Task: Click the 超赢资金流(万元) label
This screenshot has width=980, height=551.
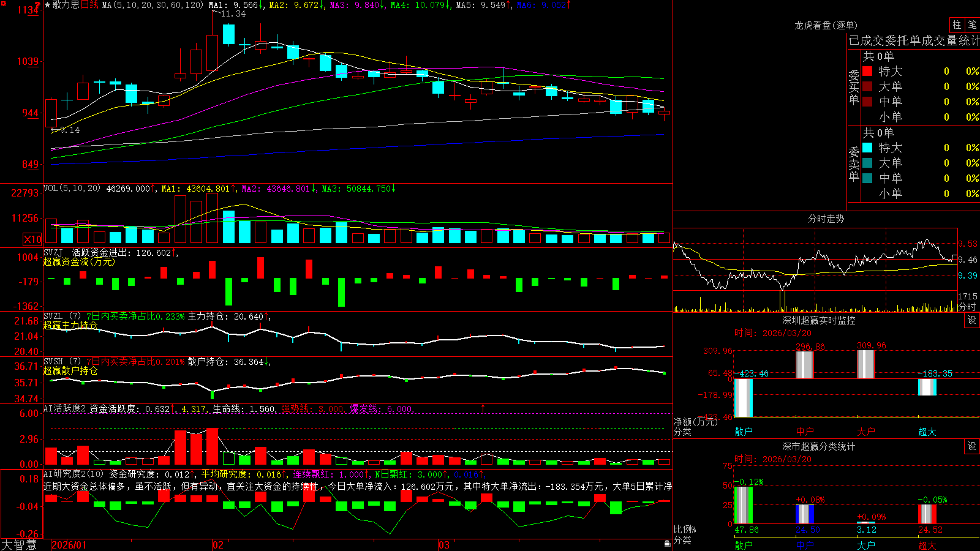Action: (79, 261)
